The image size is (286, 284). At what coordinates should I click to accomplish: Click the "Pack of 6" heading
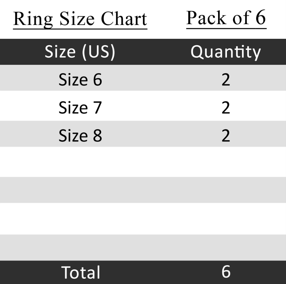[226, 18]
